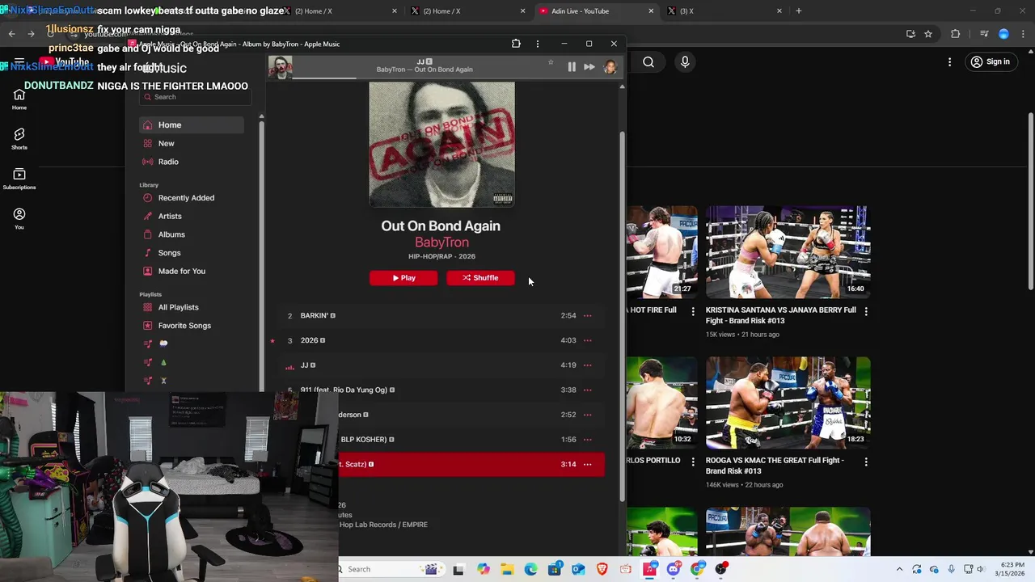The width and height of the screenshot is (1035, 582).
Task: Open more options for JJ track
Action: [588, 365]
